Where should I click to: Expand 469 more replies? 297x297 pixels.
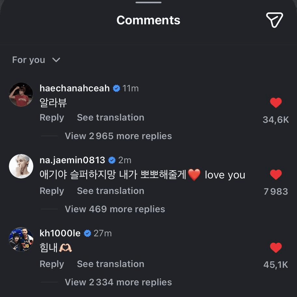coord(115,209)
